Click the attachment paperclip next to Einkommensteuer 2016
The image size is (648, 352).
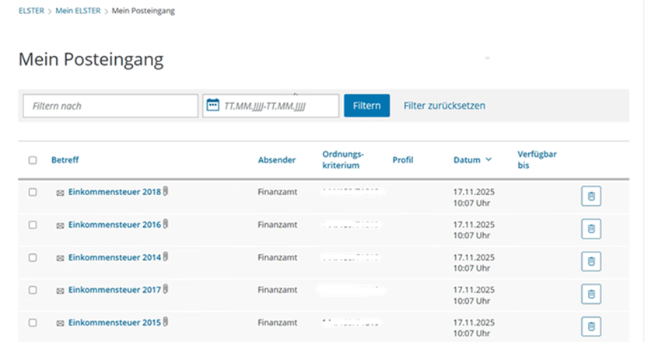(x=166, y=225)
